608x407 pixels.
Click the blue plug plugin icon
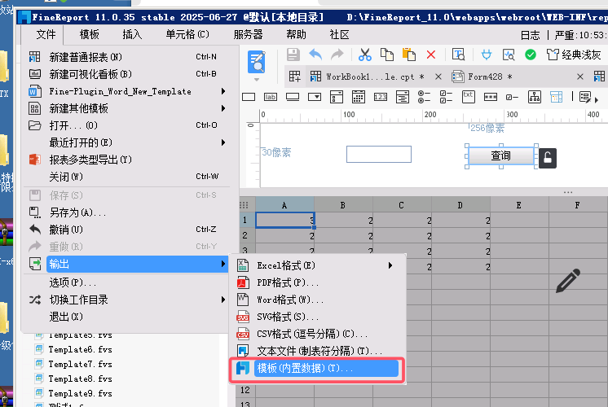487,55
